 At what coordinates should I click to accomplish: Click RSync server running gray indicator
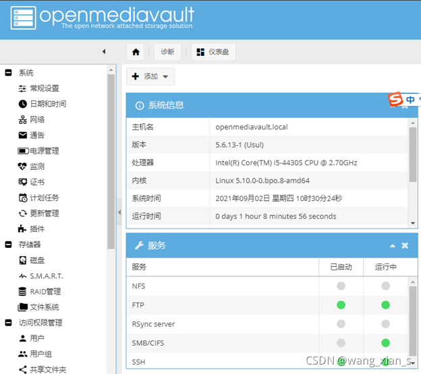tap(385, 324)
